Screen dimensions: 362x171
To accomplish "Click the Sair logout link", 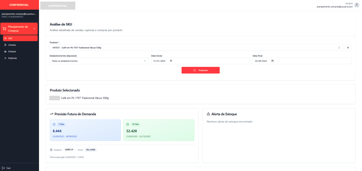I will 8,168.
